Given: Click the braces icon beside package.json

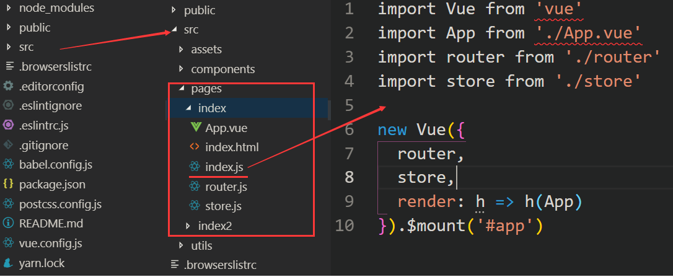Looking at the screenshot, I should 9,184.
